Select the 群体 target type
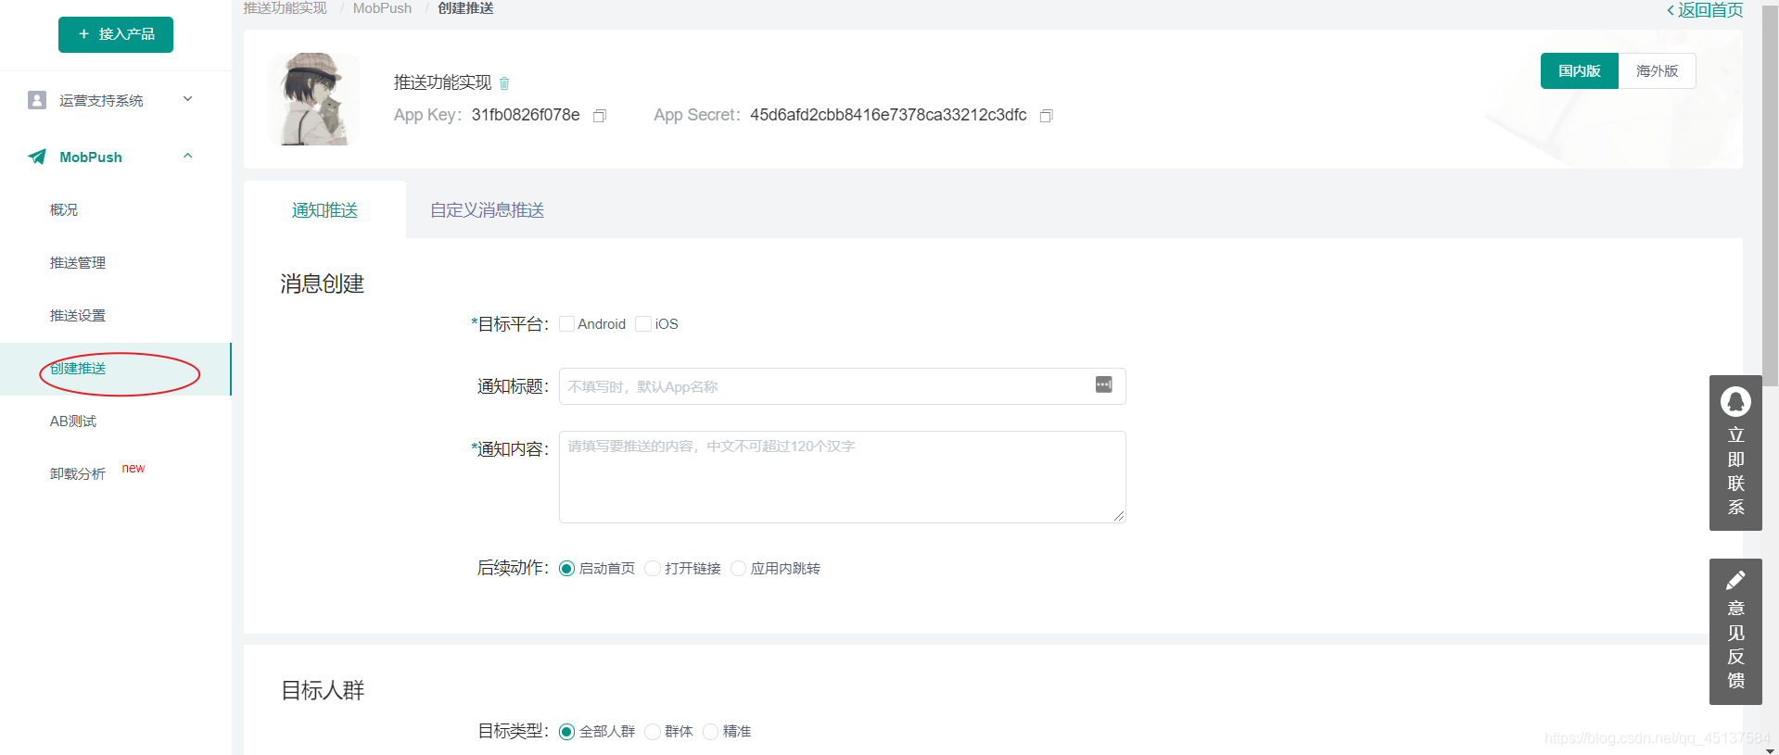This screenshot has width=1779, height=755. pyautogui.click(x=653, y=732)
